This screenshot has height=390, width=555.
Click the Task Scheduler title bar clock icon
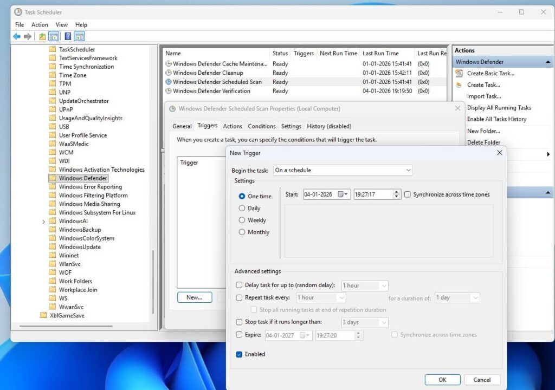pos(18,12)
